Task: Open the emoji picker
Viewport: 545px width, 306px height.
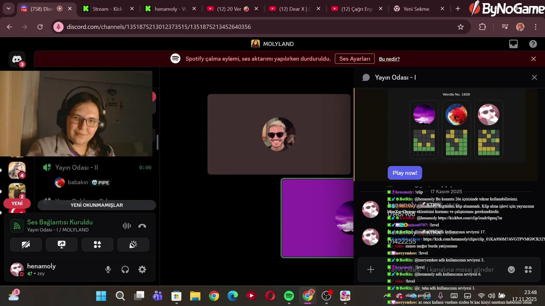Action: [511, 269]
